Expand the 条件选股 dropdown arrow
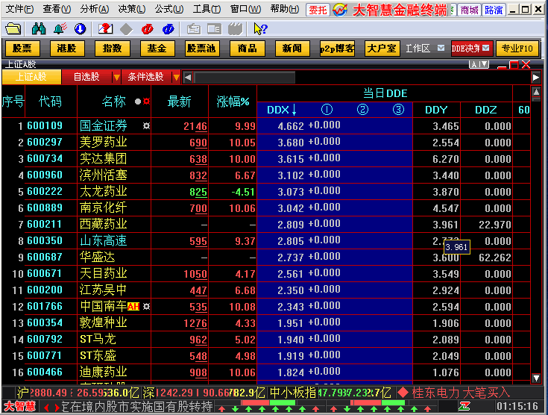This screenshot has width=548, height=415. pyautogui.click(x=176, y=77)
